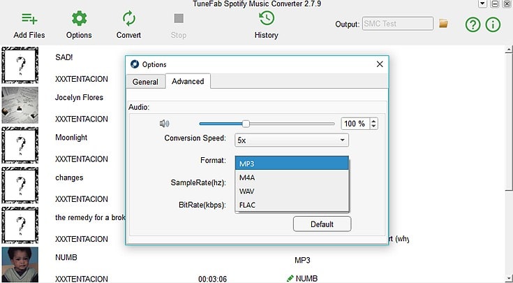Expand the Conversion Speed 5x dropdown
The height and width of the screenshot is (283, 513).
click(292, 140)
